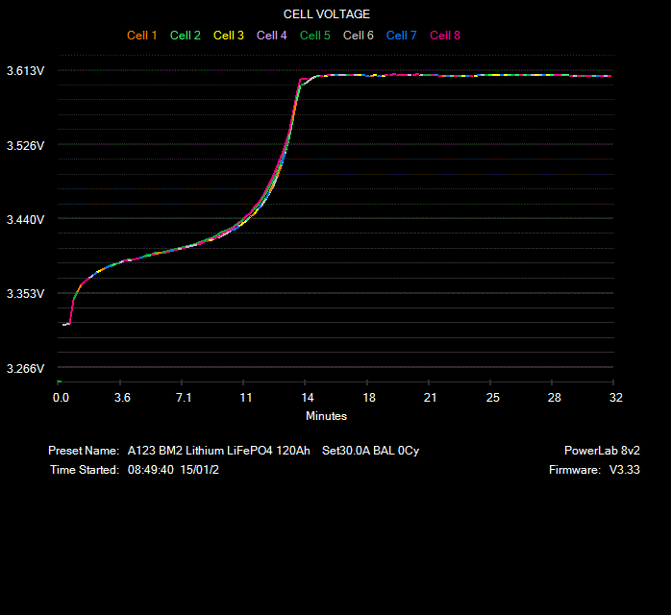Click the CELL VOLTAGE chart title
Image resolution: width=671 pixels, height=615 pixels.
point(327,14)
